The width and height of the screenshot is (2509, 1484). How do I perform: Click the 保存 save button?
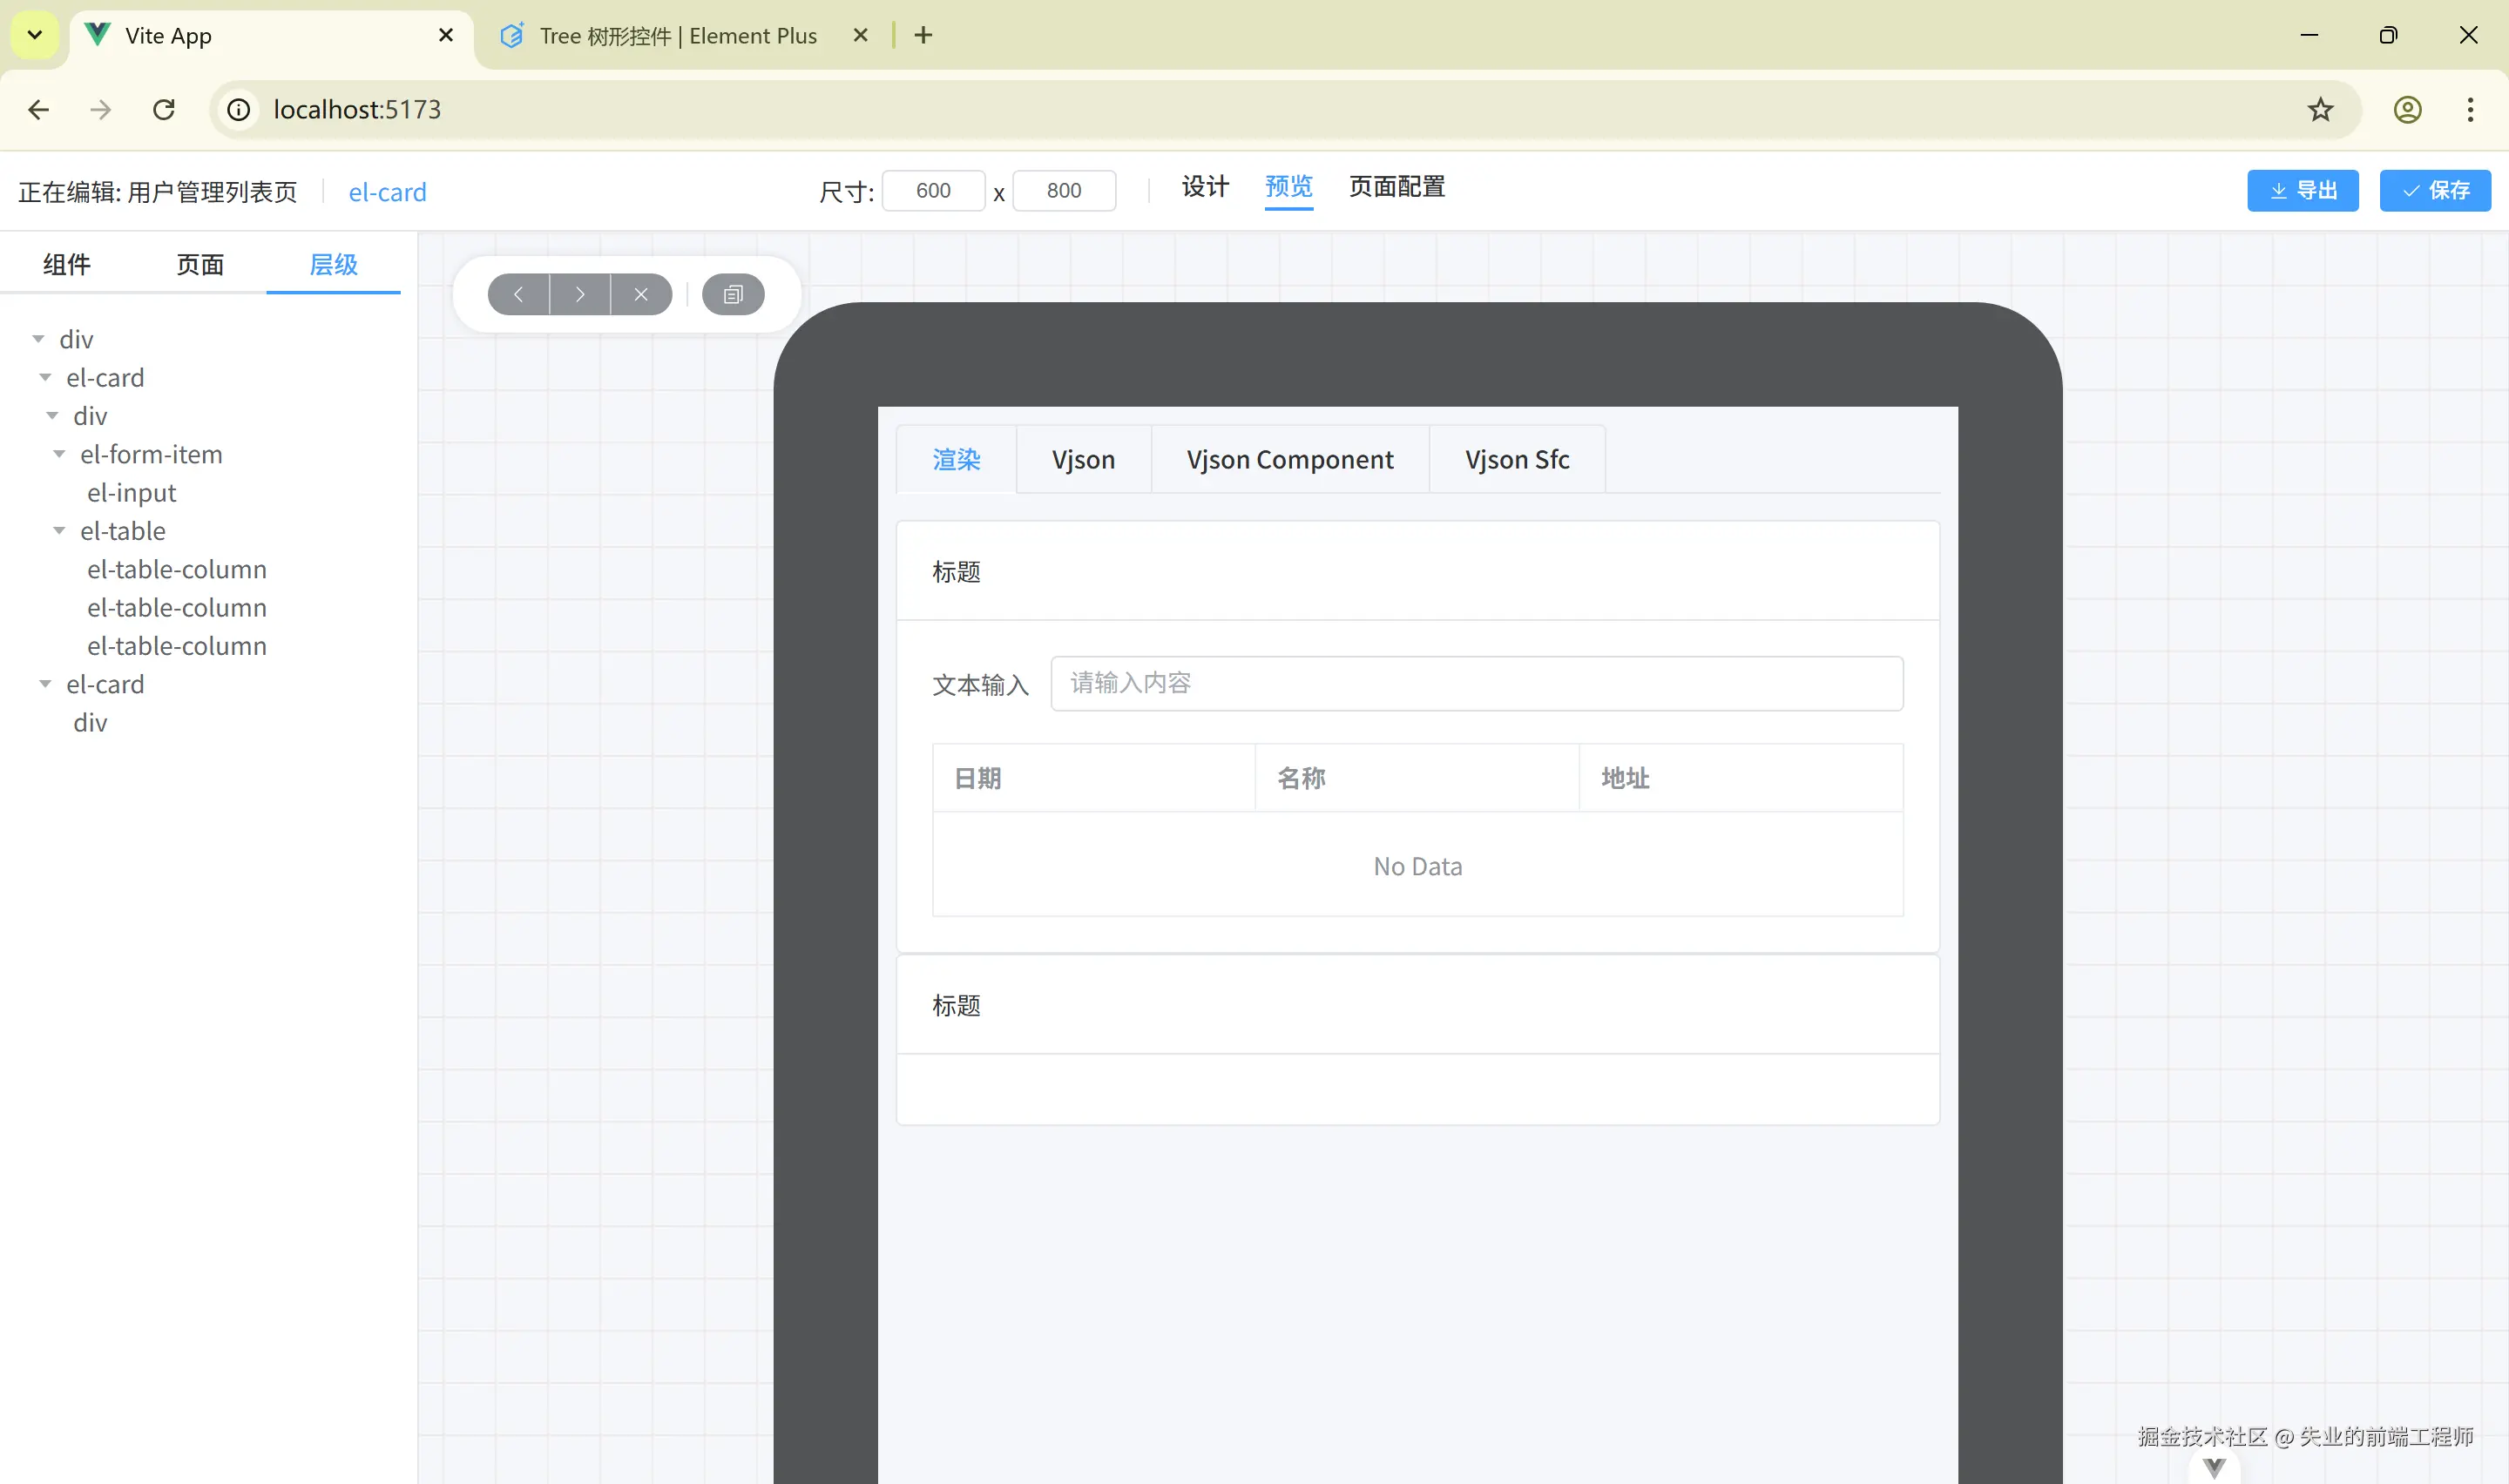pyautogui.click(x=2434, y=190)
